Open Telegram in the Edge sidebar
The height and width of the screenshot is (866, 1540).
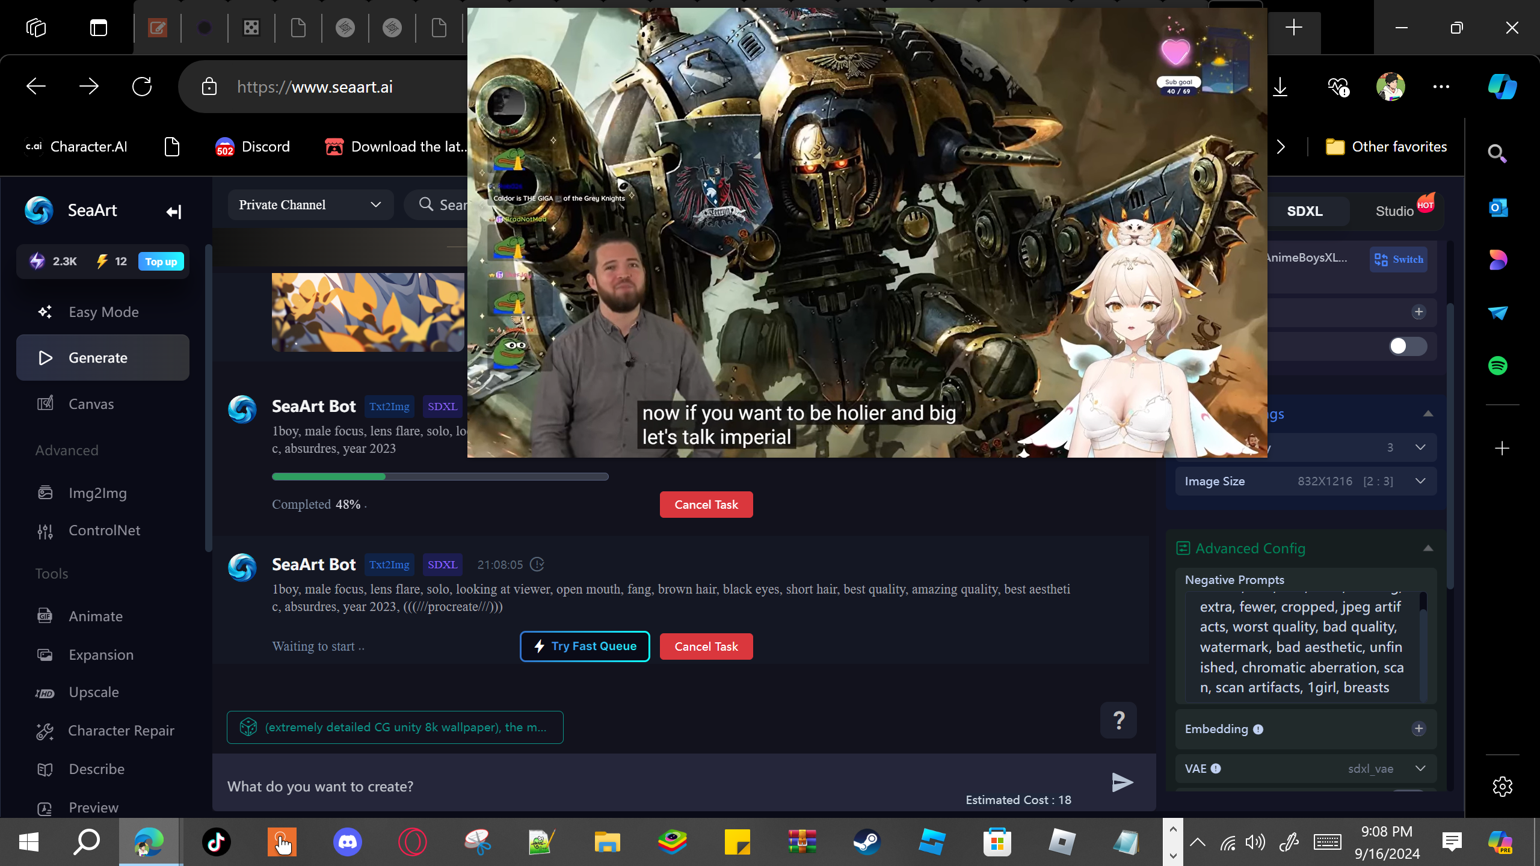click(x=1498, y=313)
